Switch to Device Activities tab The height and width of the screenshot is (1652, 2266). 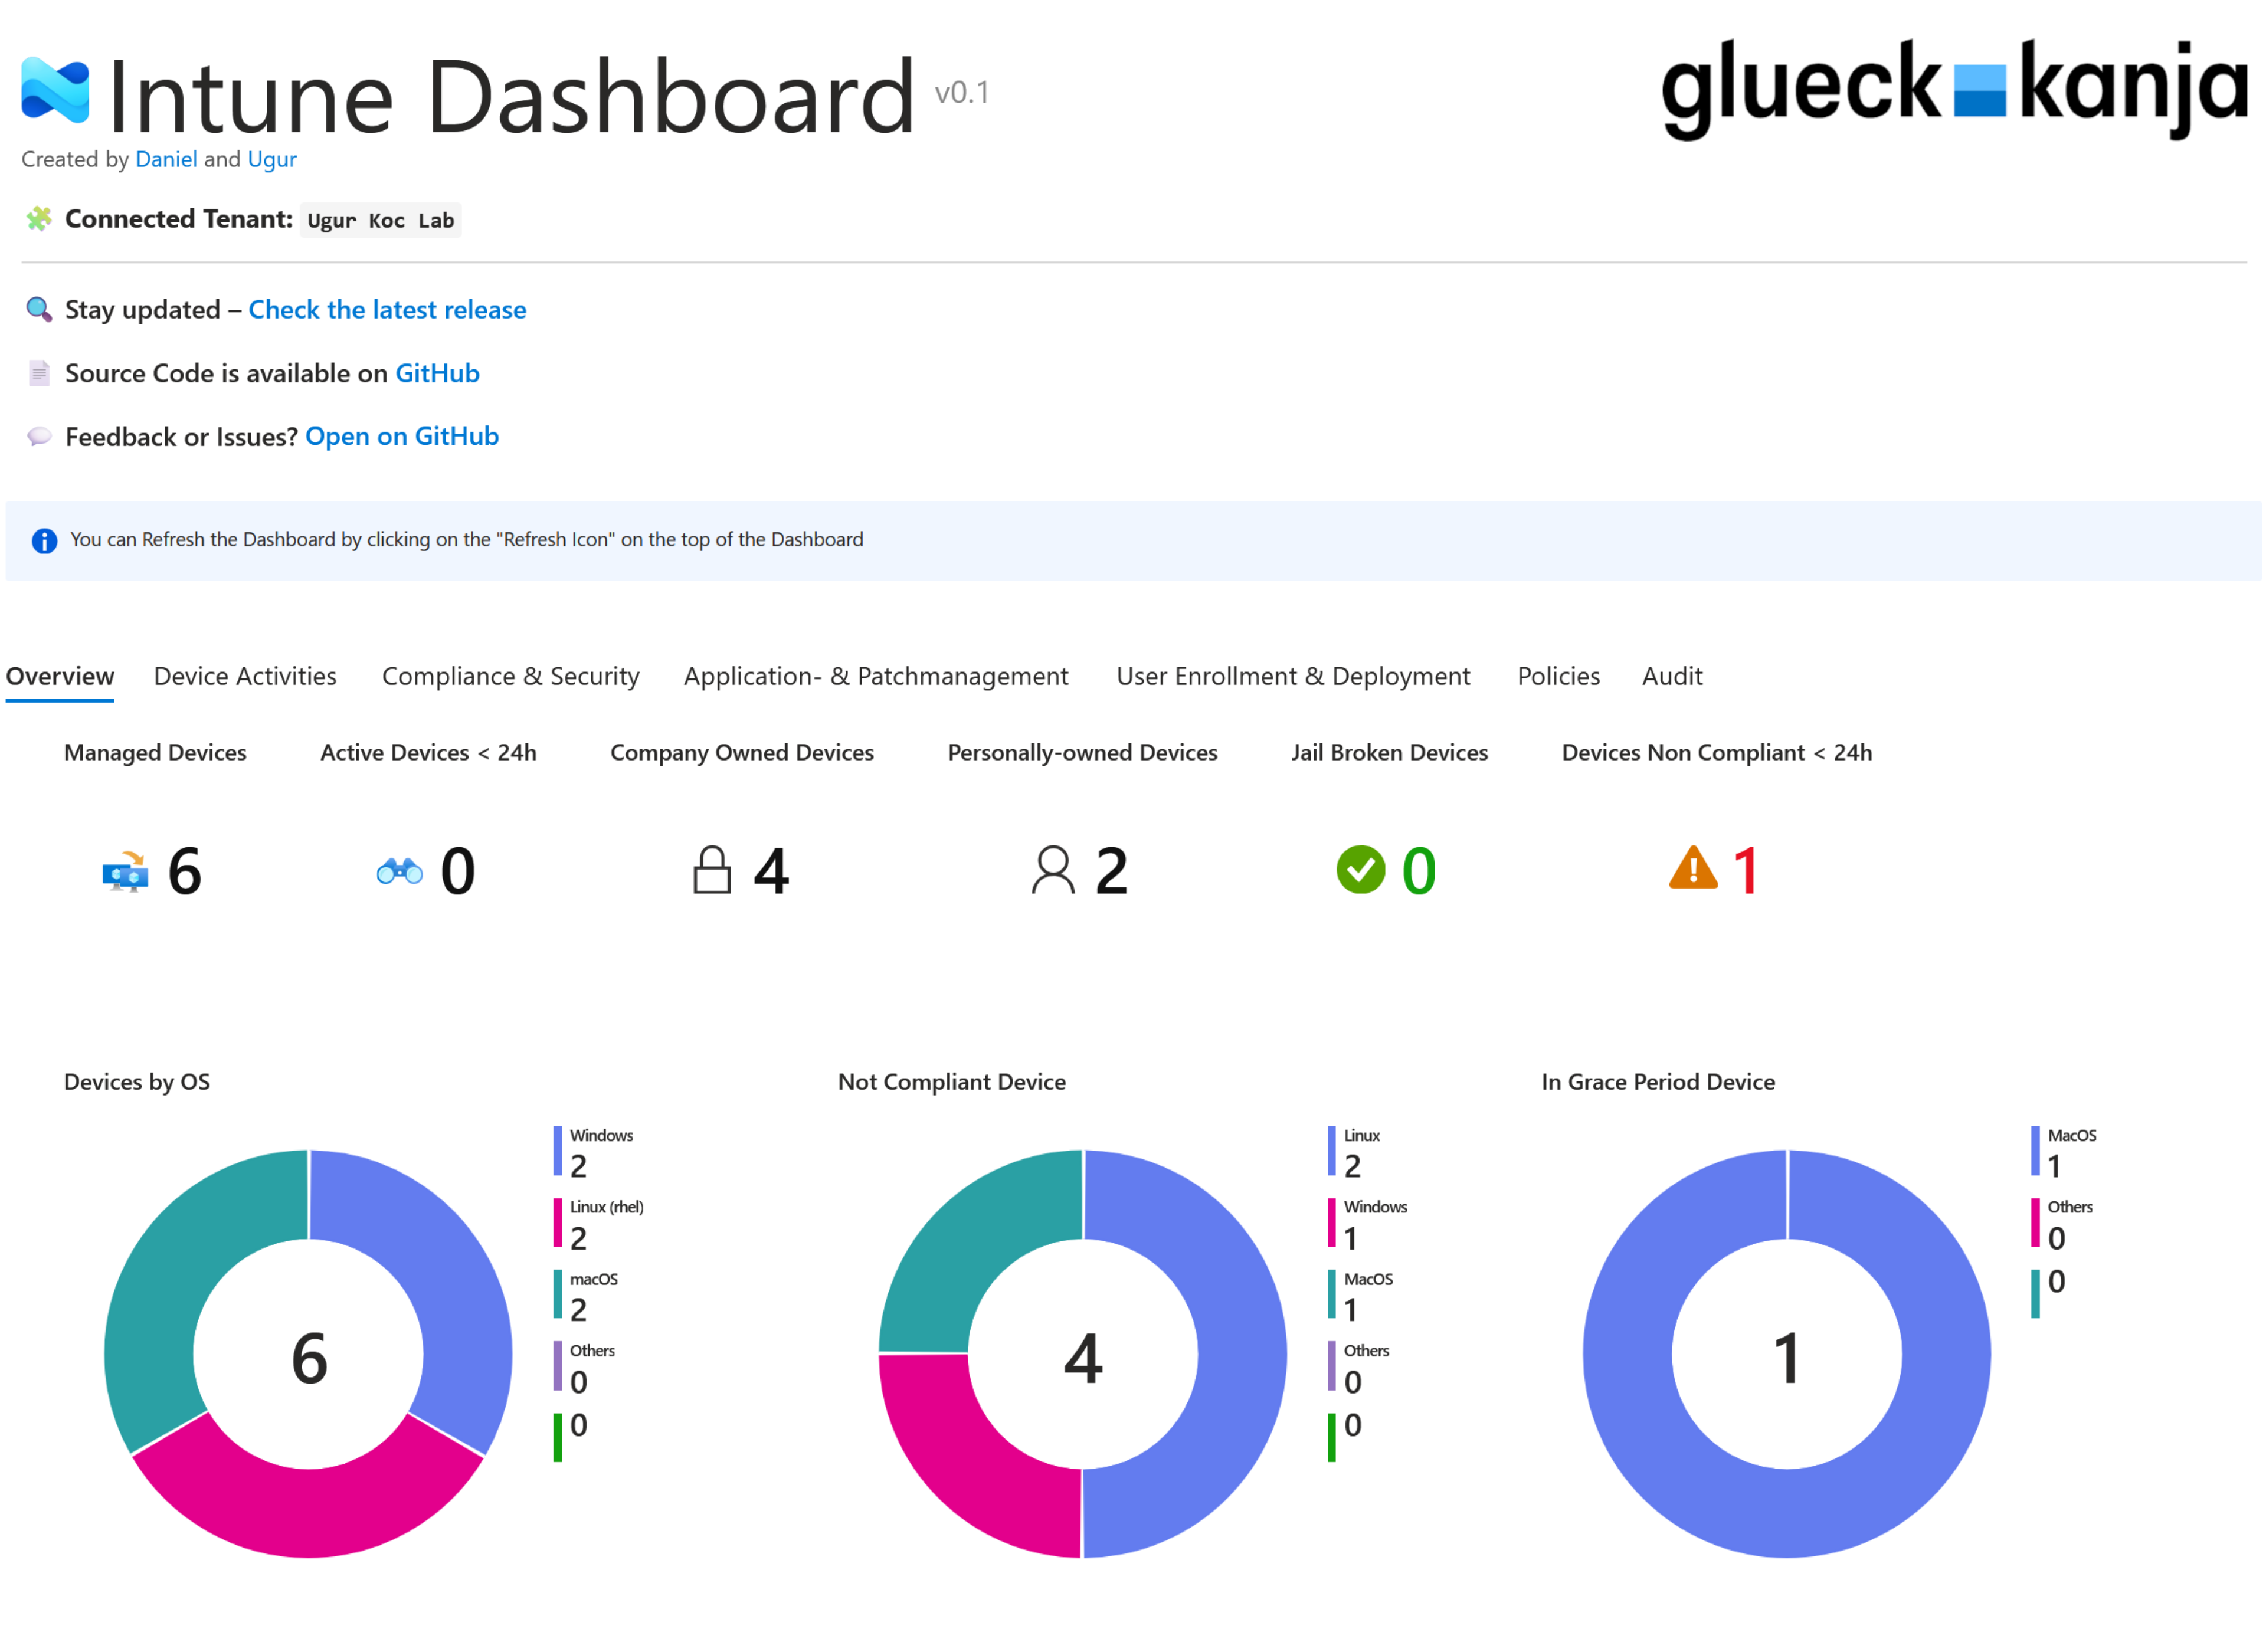click(x=245, y=676)
